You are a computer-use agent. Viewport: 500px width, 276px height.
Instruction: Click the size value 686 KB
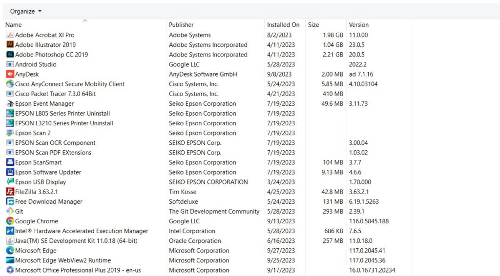(x=333, y=231)
